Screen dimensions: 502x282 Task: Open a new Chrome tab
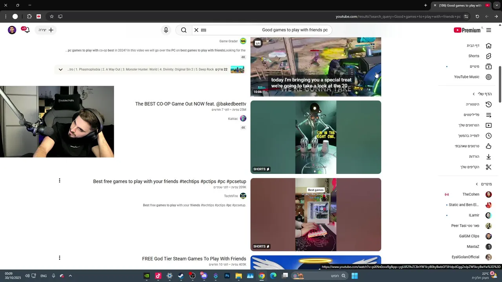(426, 5)
